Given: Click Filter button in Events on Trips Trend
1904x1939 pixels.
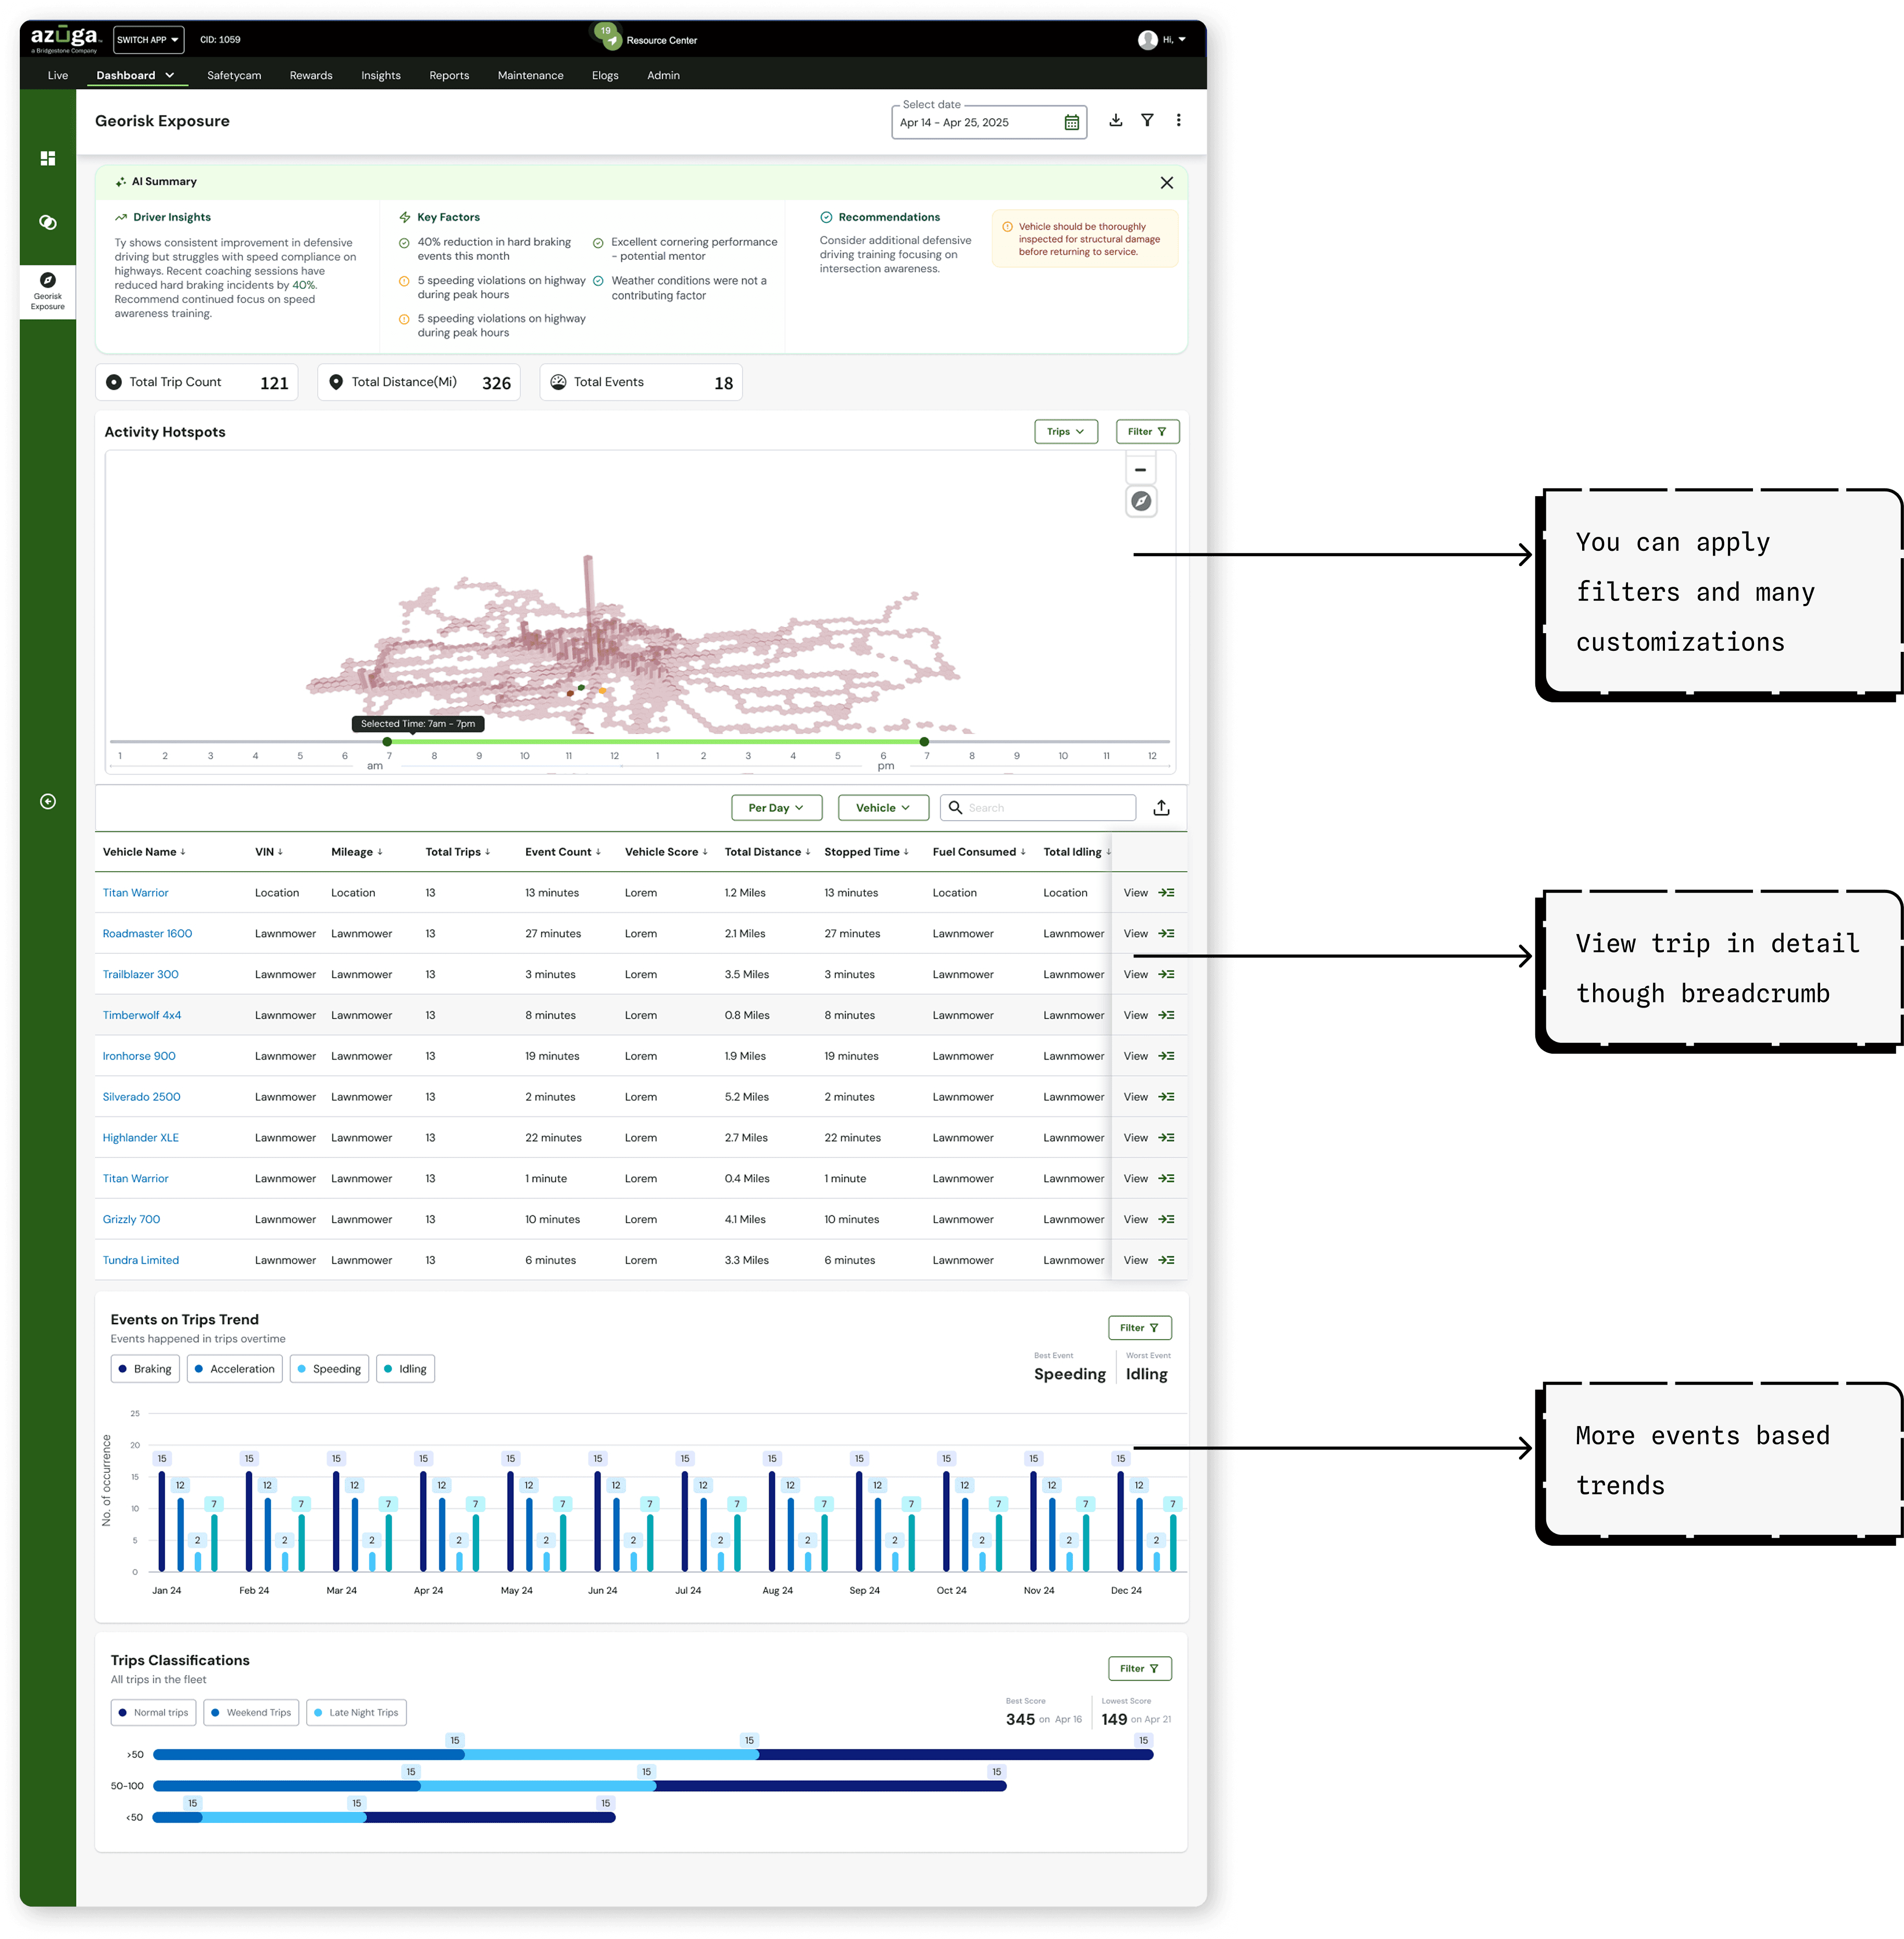Looking at the screenshot, I should point(1139,1328).
